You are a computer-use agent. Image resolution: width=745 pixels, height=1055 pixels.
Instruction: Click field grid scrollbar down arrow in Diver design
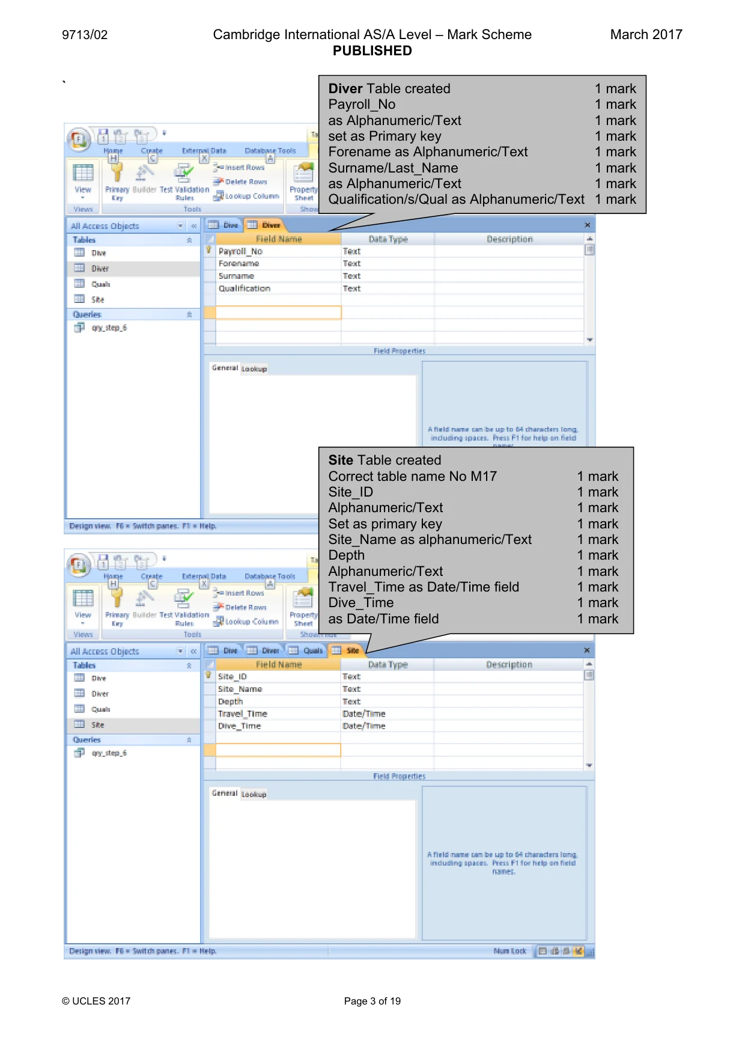click(589, 340)
